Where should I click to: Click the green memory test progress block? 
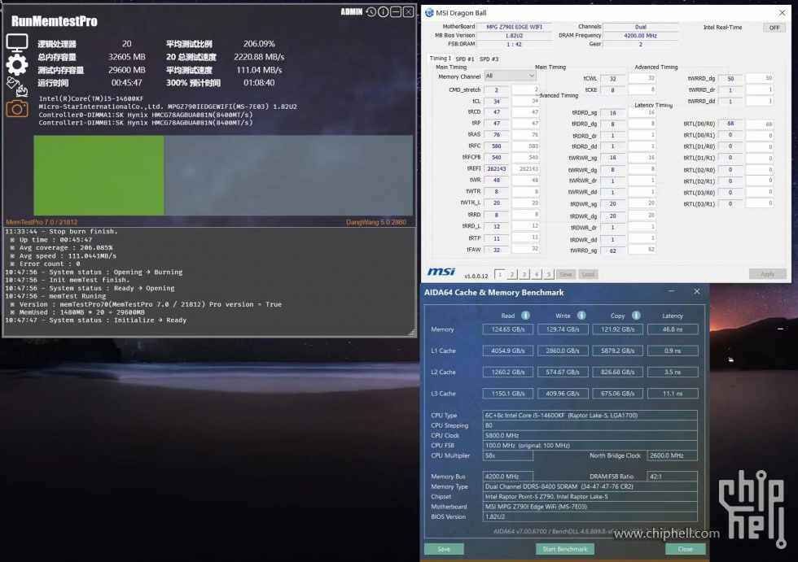click(99, 176)
